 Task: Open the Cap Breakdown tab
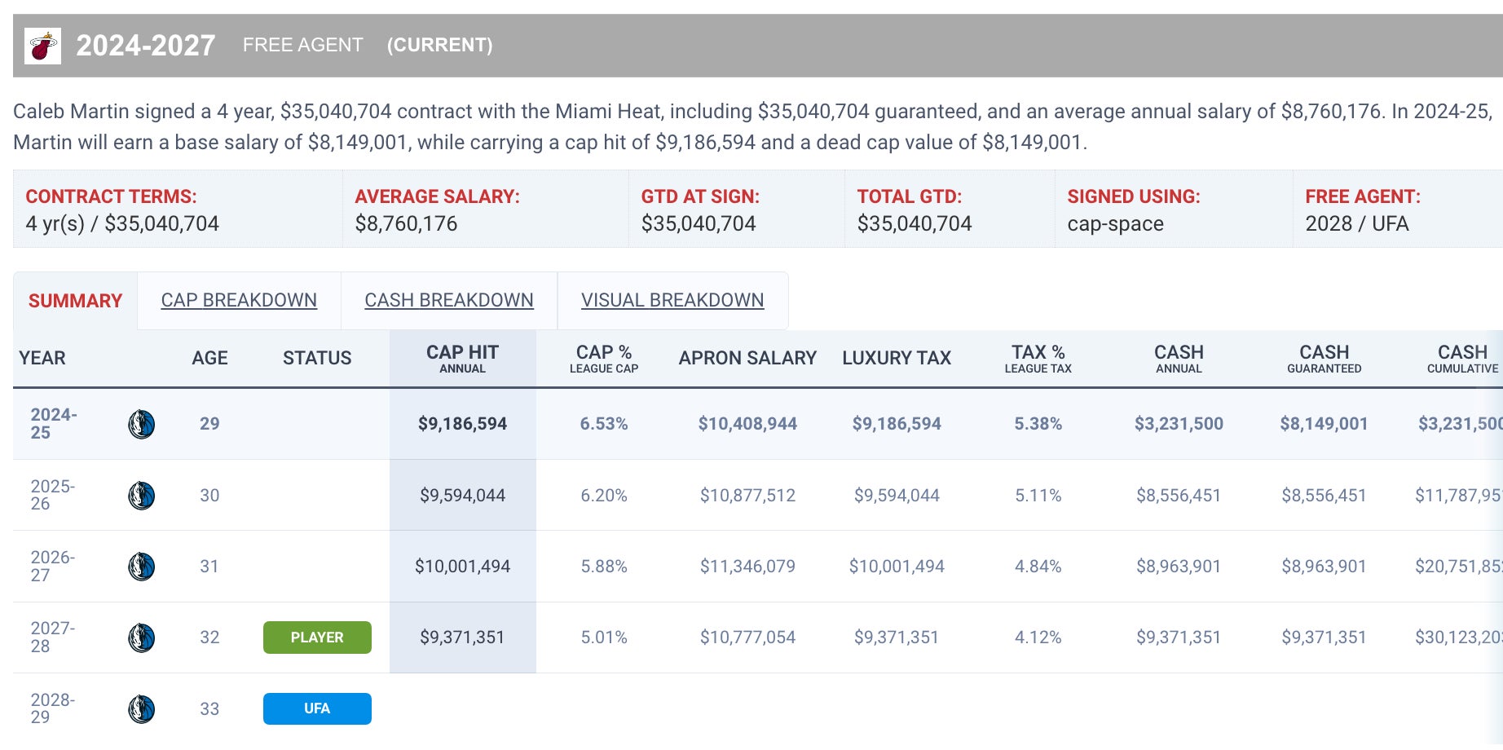239,300
